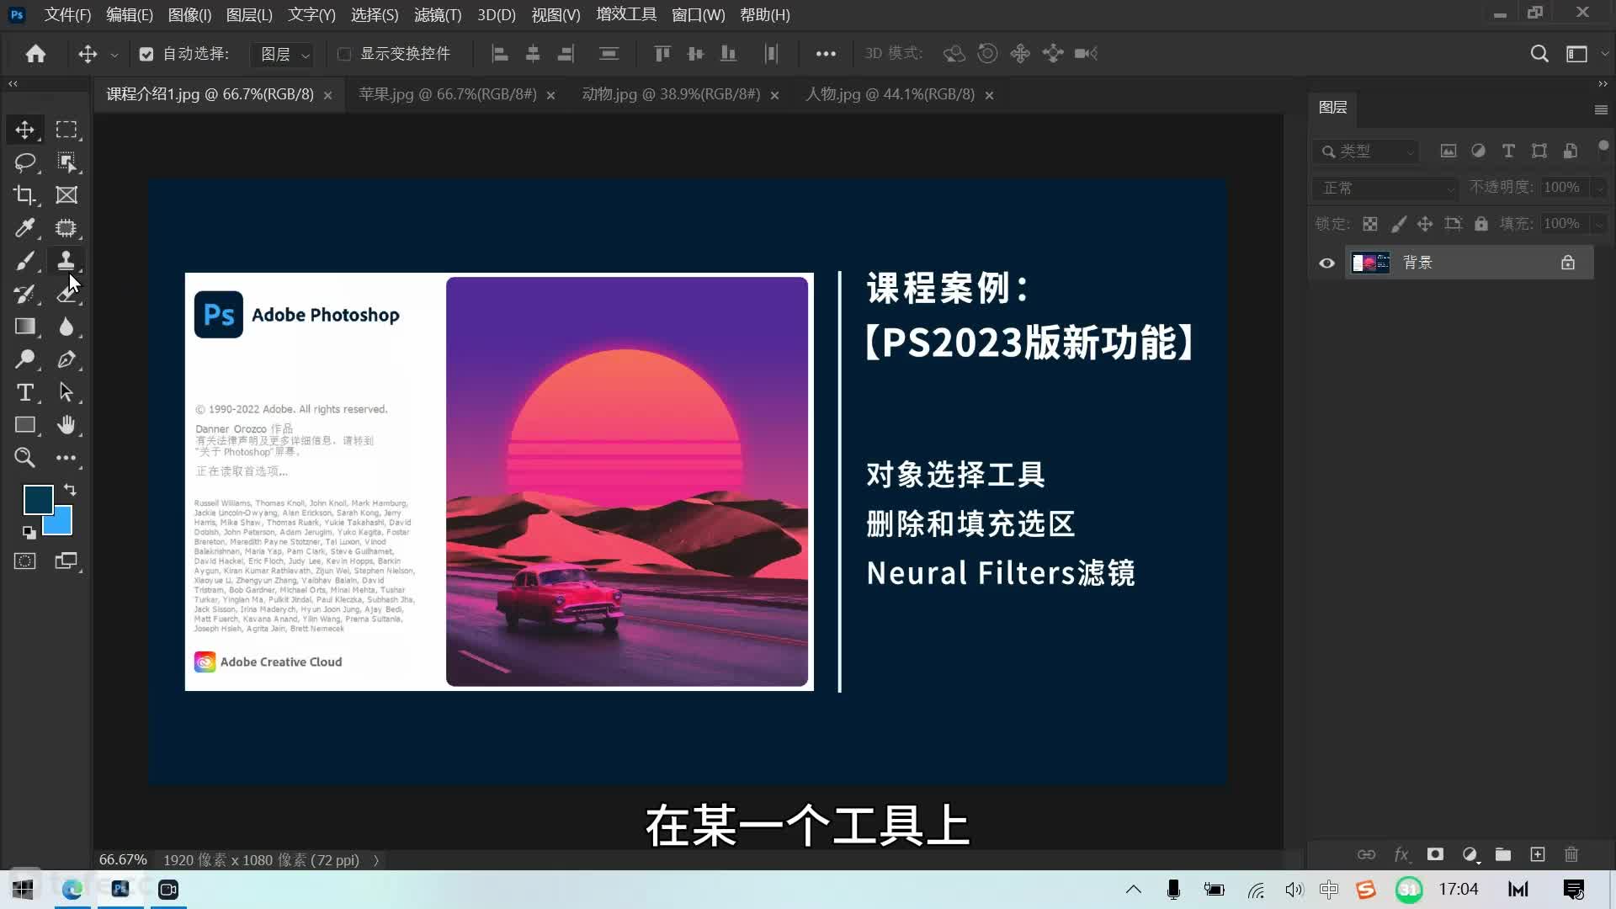The height and width of the screenshot is (909, 1616).
Task: Toggle type layer filter
Action: click(x=1508, y=151)
